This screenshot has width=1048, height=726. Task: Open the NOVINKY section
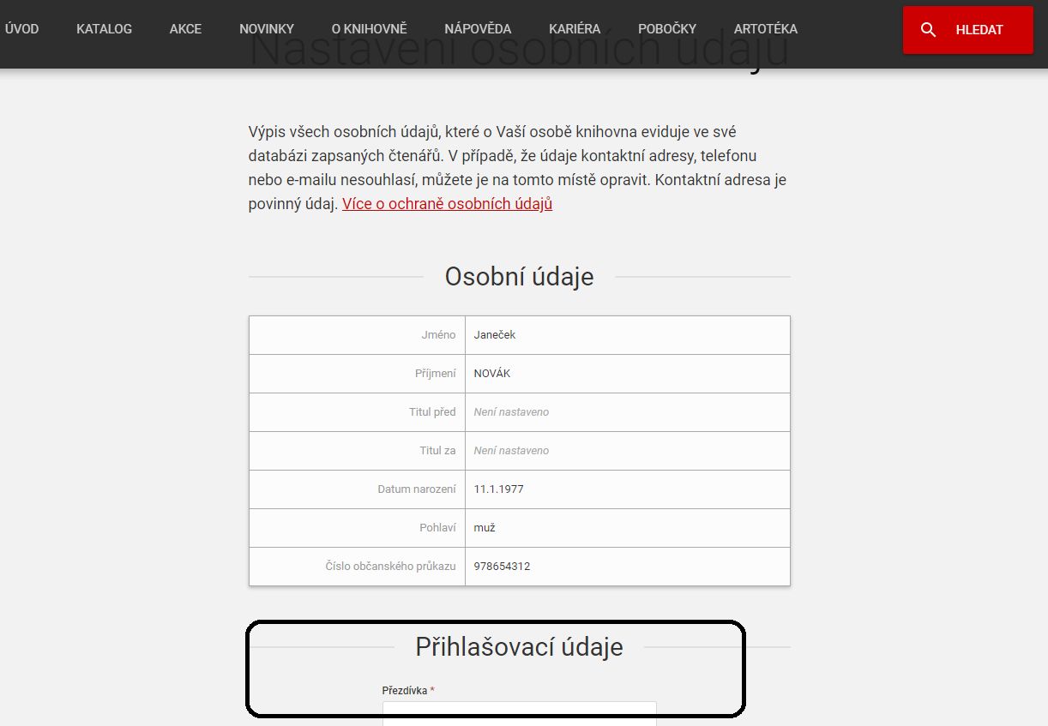click(267, 29)
